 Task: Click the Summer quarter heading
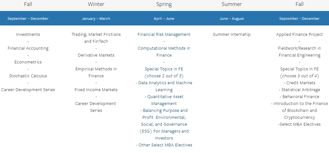pos(232,4)
